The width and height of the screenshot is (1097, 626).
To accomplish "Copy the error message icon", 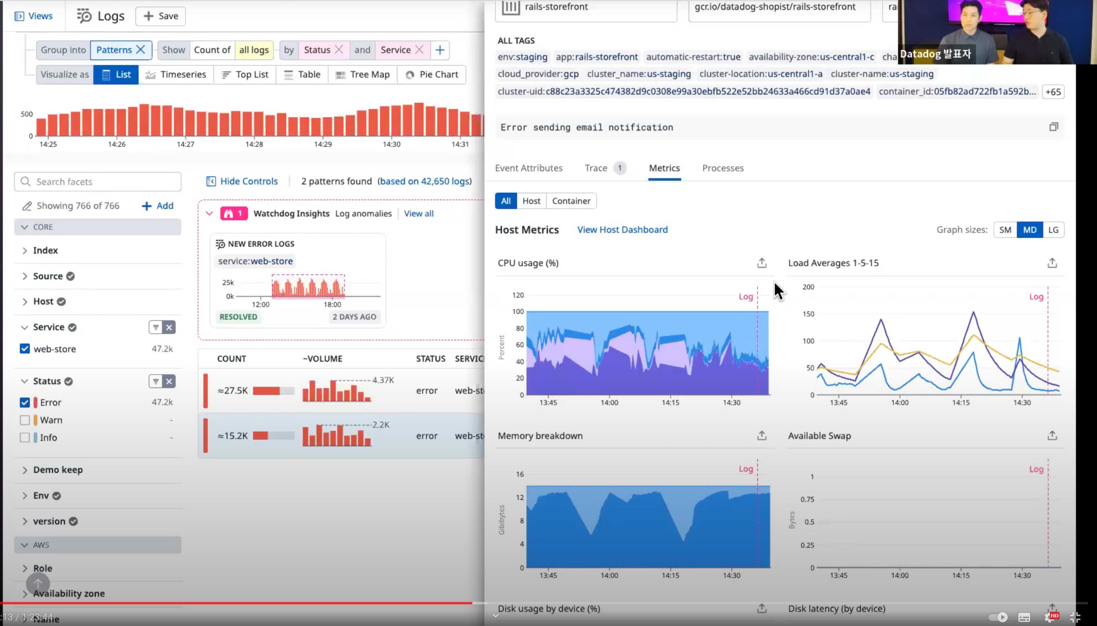I will tap(1054, 127).
